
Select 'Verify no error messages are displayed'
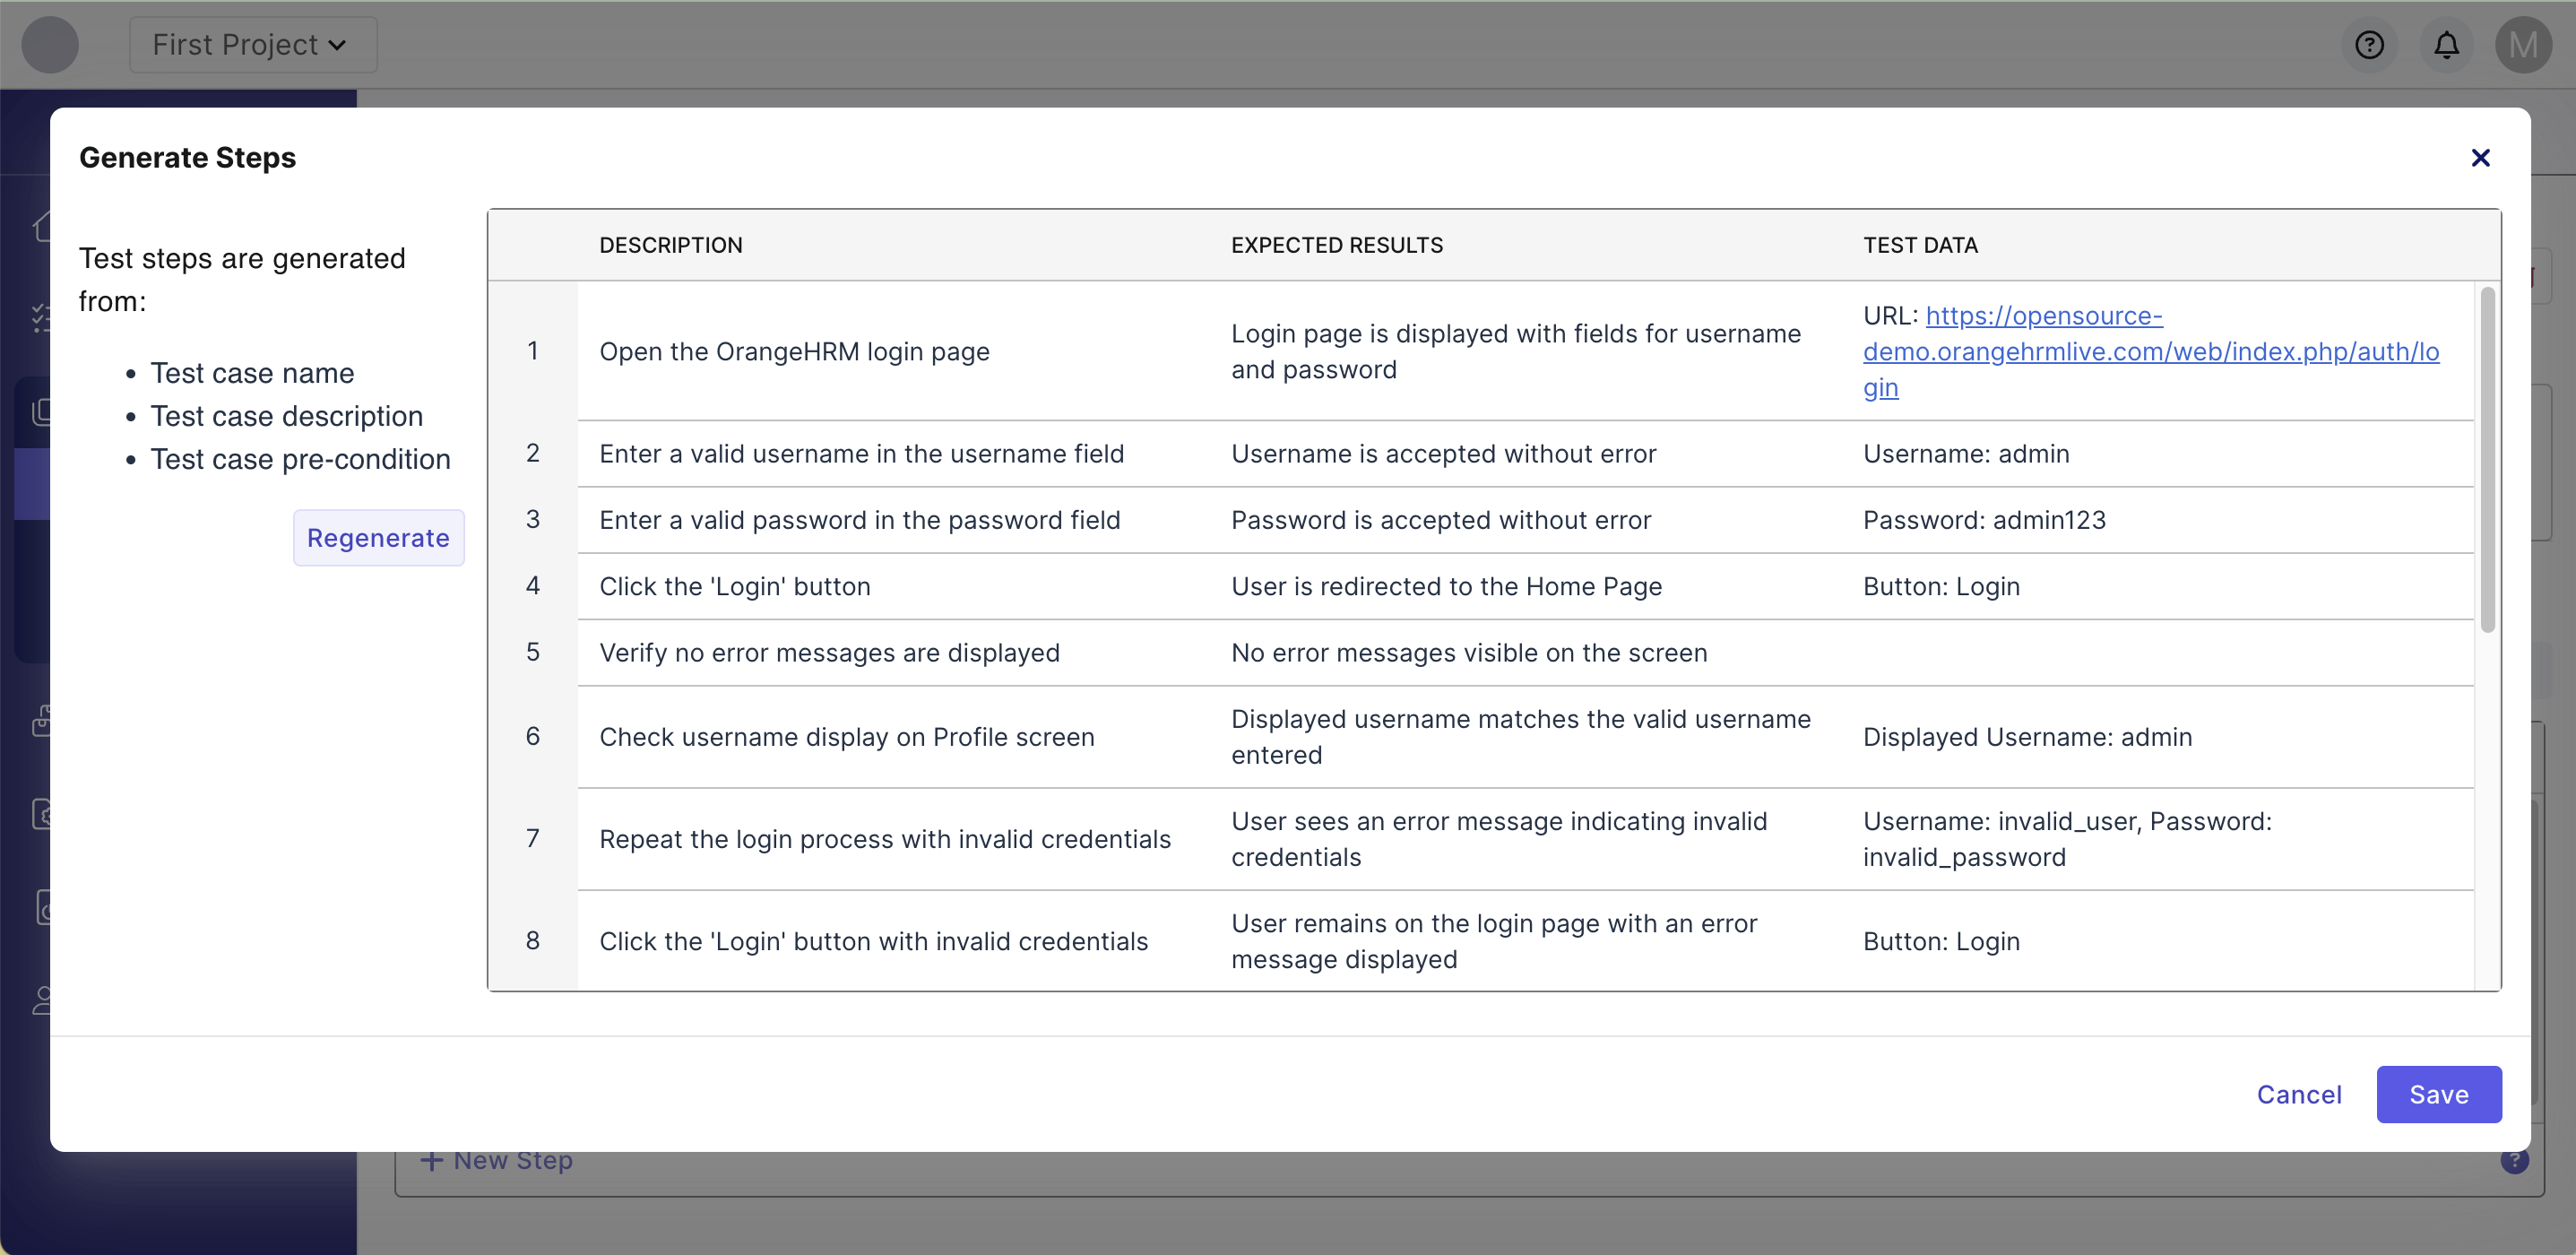[x=829, y=653]
